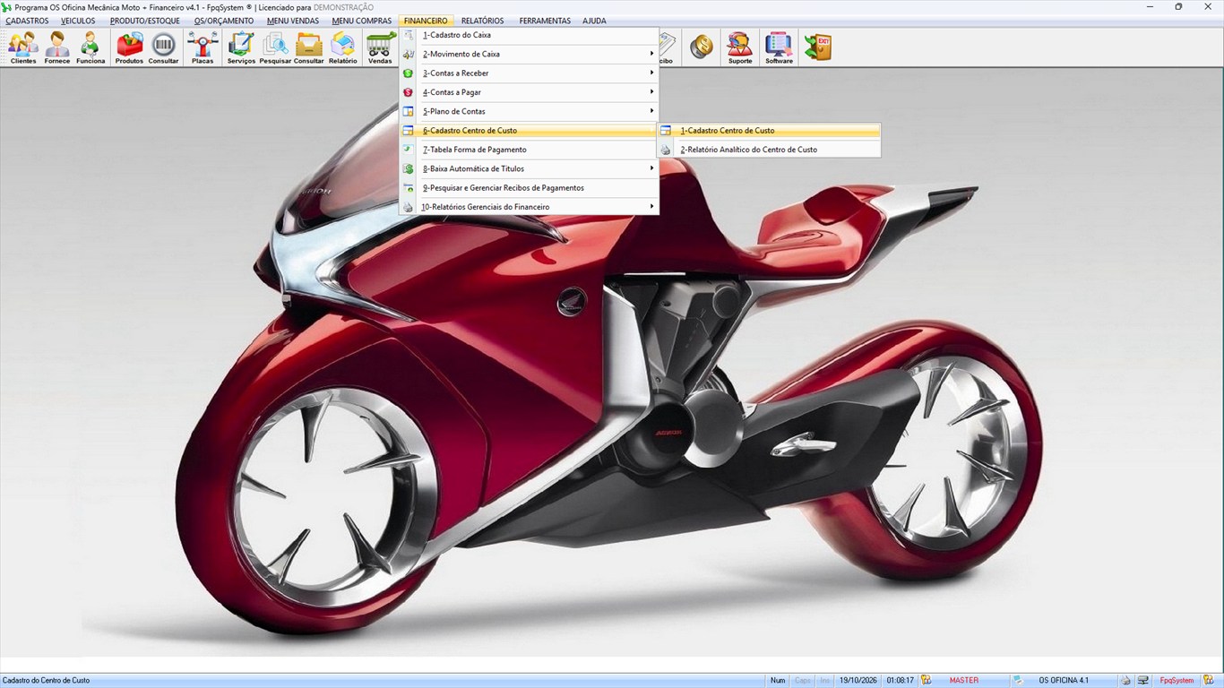The height and width of the screenshot is (688, 1224).
Task: Click the barcode Consultar icon
Action: (x=163, y=47)
